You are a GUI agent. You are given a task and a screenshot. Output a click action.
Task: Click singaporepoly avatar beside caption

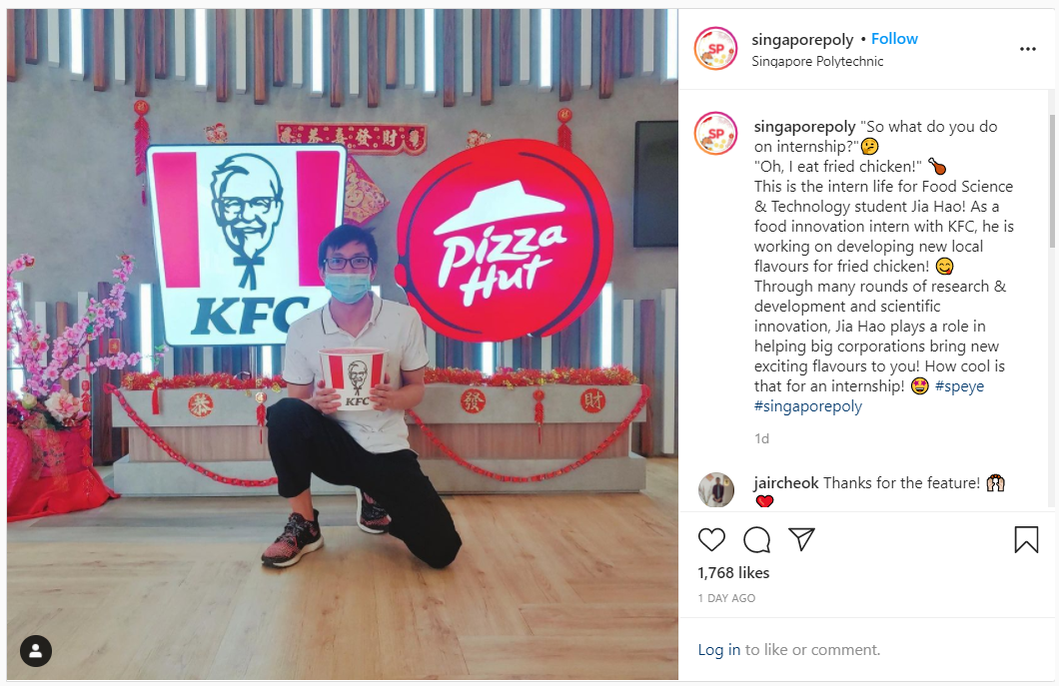(x=716, y=133)
